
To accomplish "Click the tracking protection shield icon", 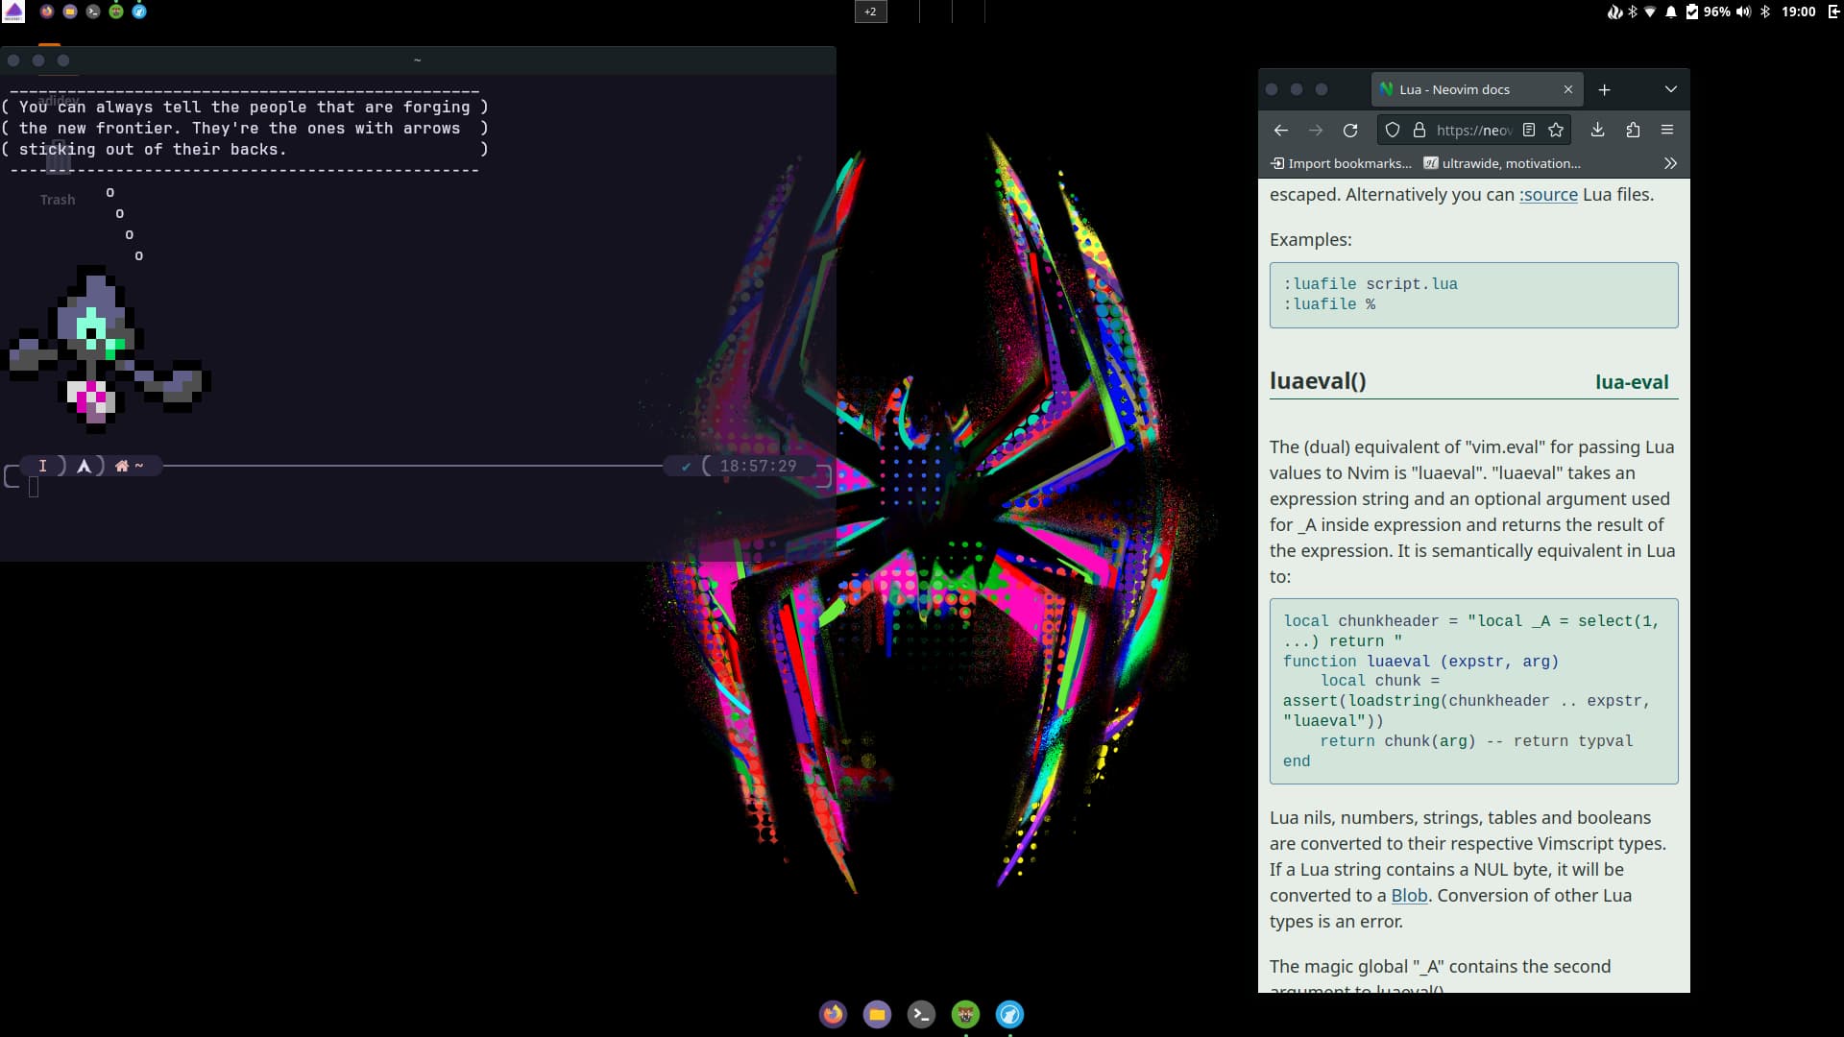I will [1393, 130].
